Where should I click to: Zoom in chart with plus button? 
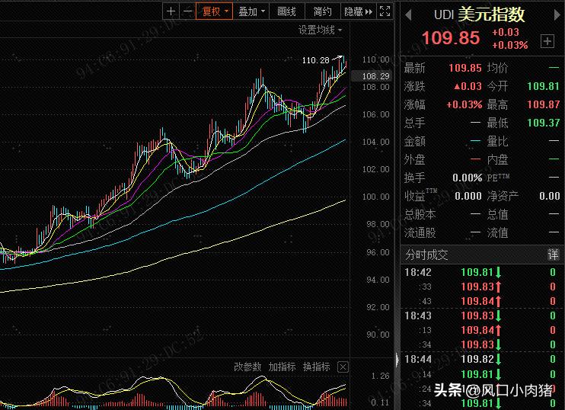171,11
